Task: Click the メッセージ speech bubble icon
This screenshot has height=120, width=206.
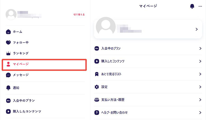Action: tap(8, 75)
